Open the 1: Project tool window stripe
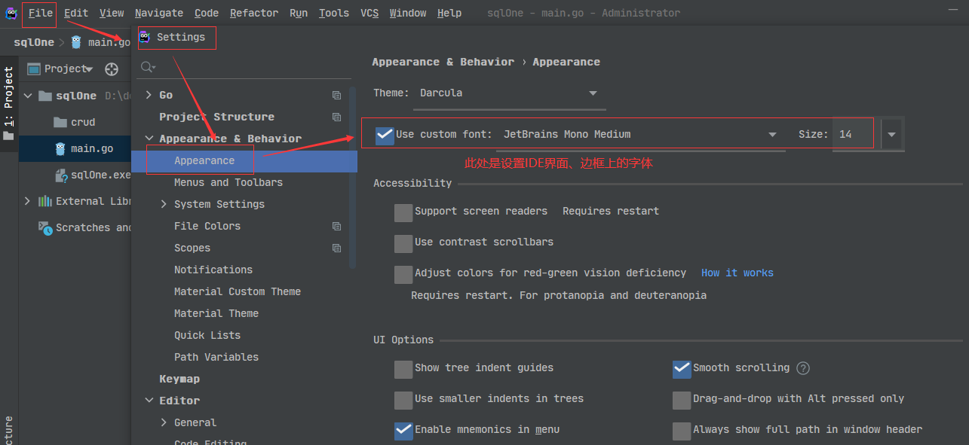This screenshot has height=445, width=969. click(9, 103)
